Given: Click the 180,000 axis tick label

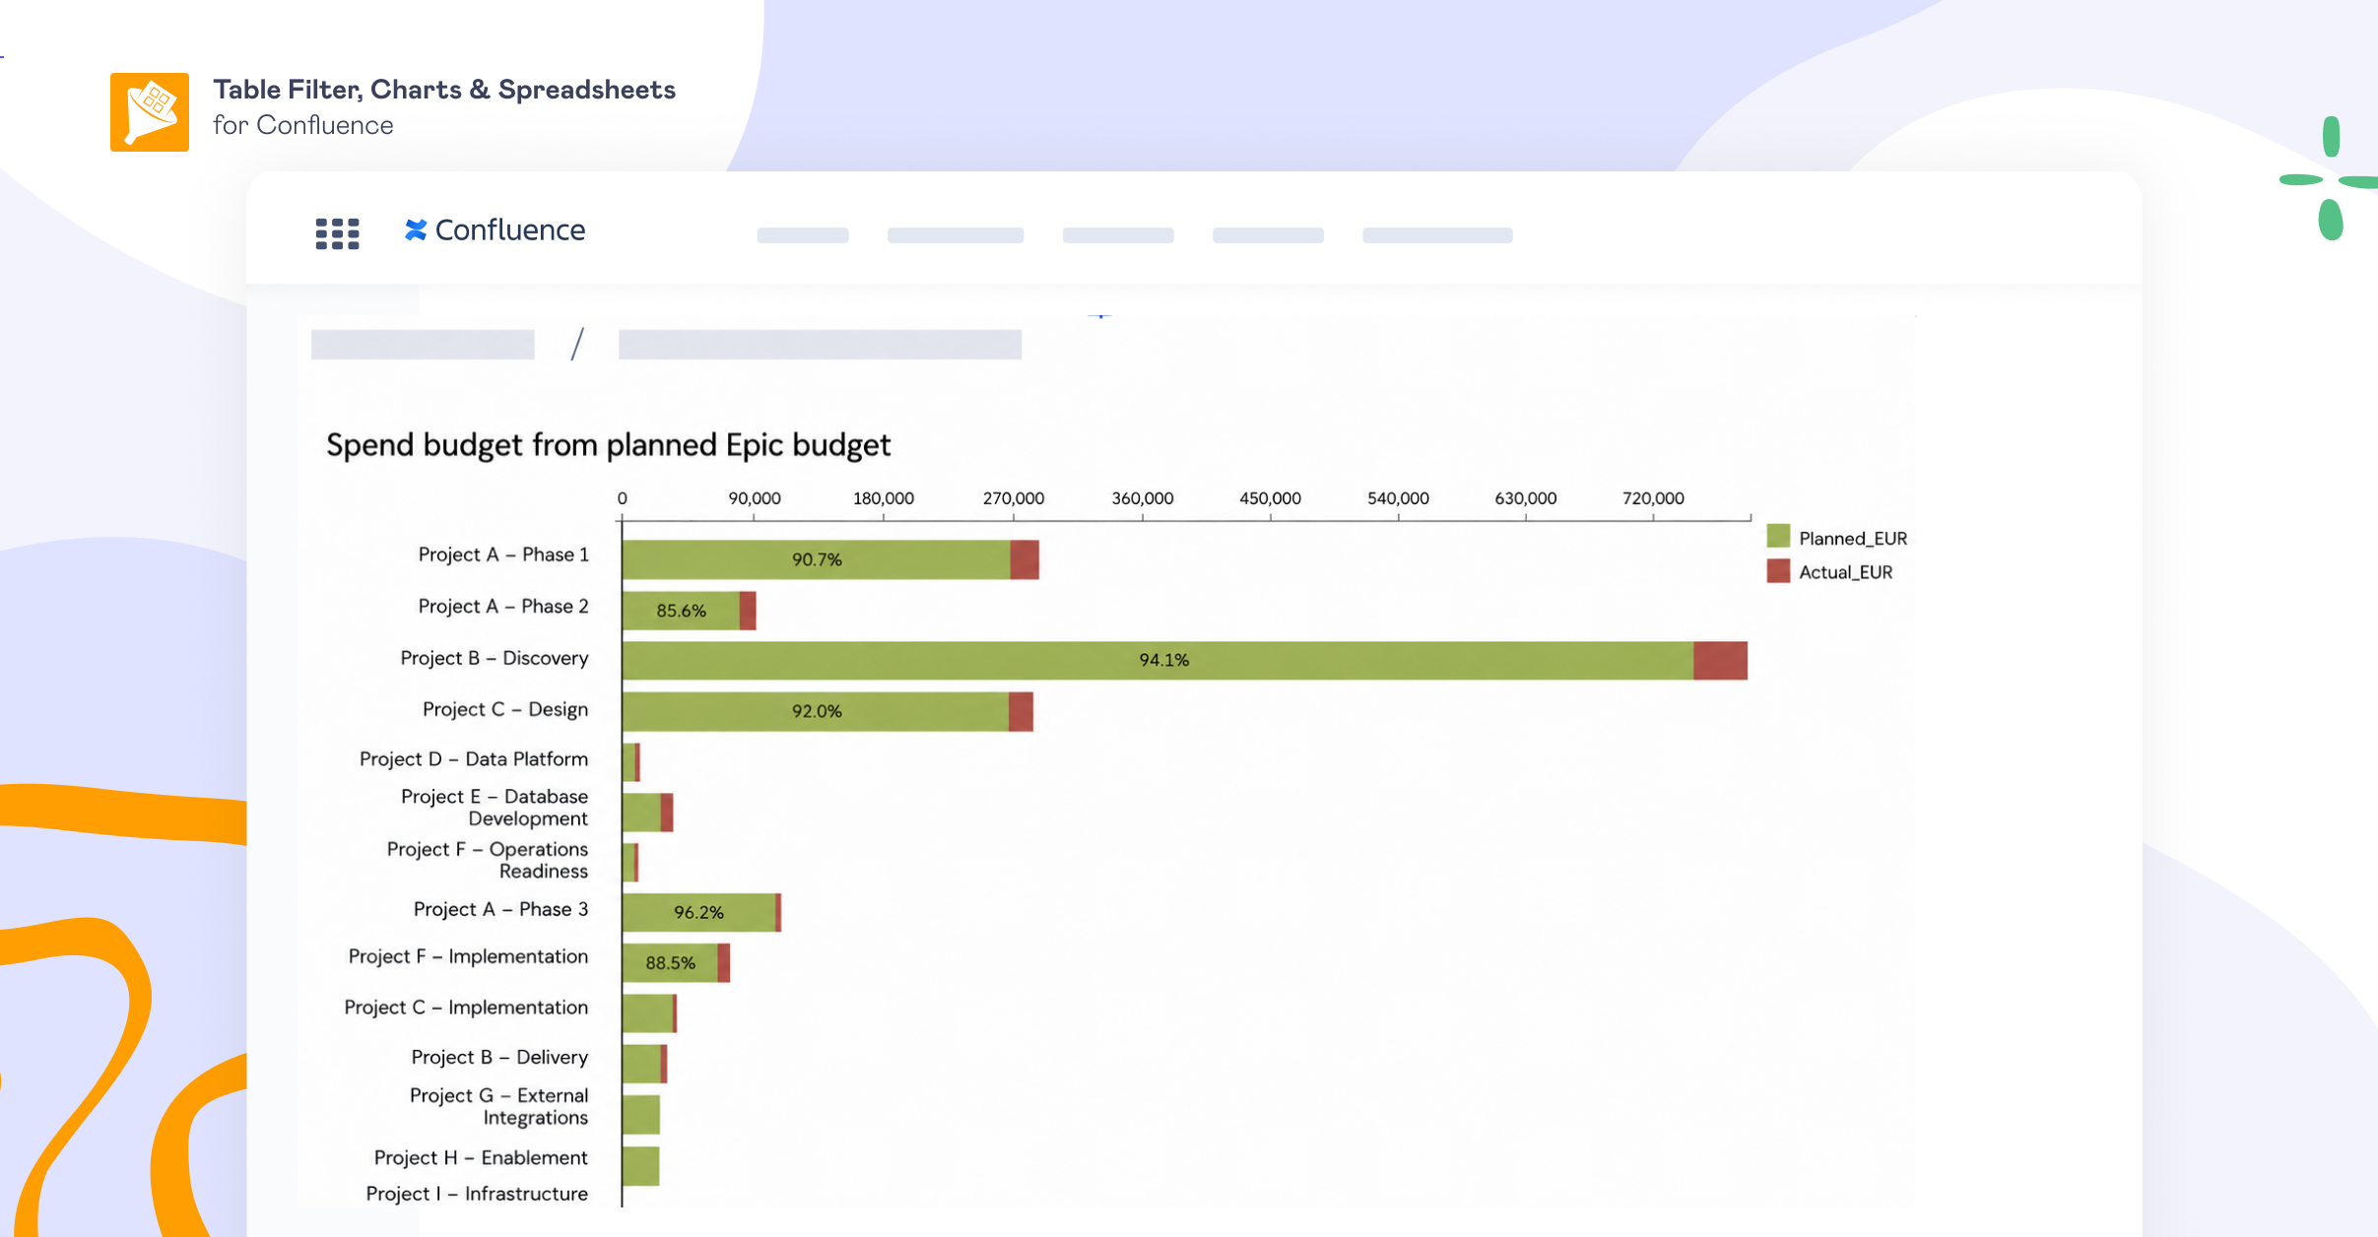Looking at the screenshot, I should click(x=884, y=498).
